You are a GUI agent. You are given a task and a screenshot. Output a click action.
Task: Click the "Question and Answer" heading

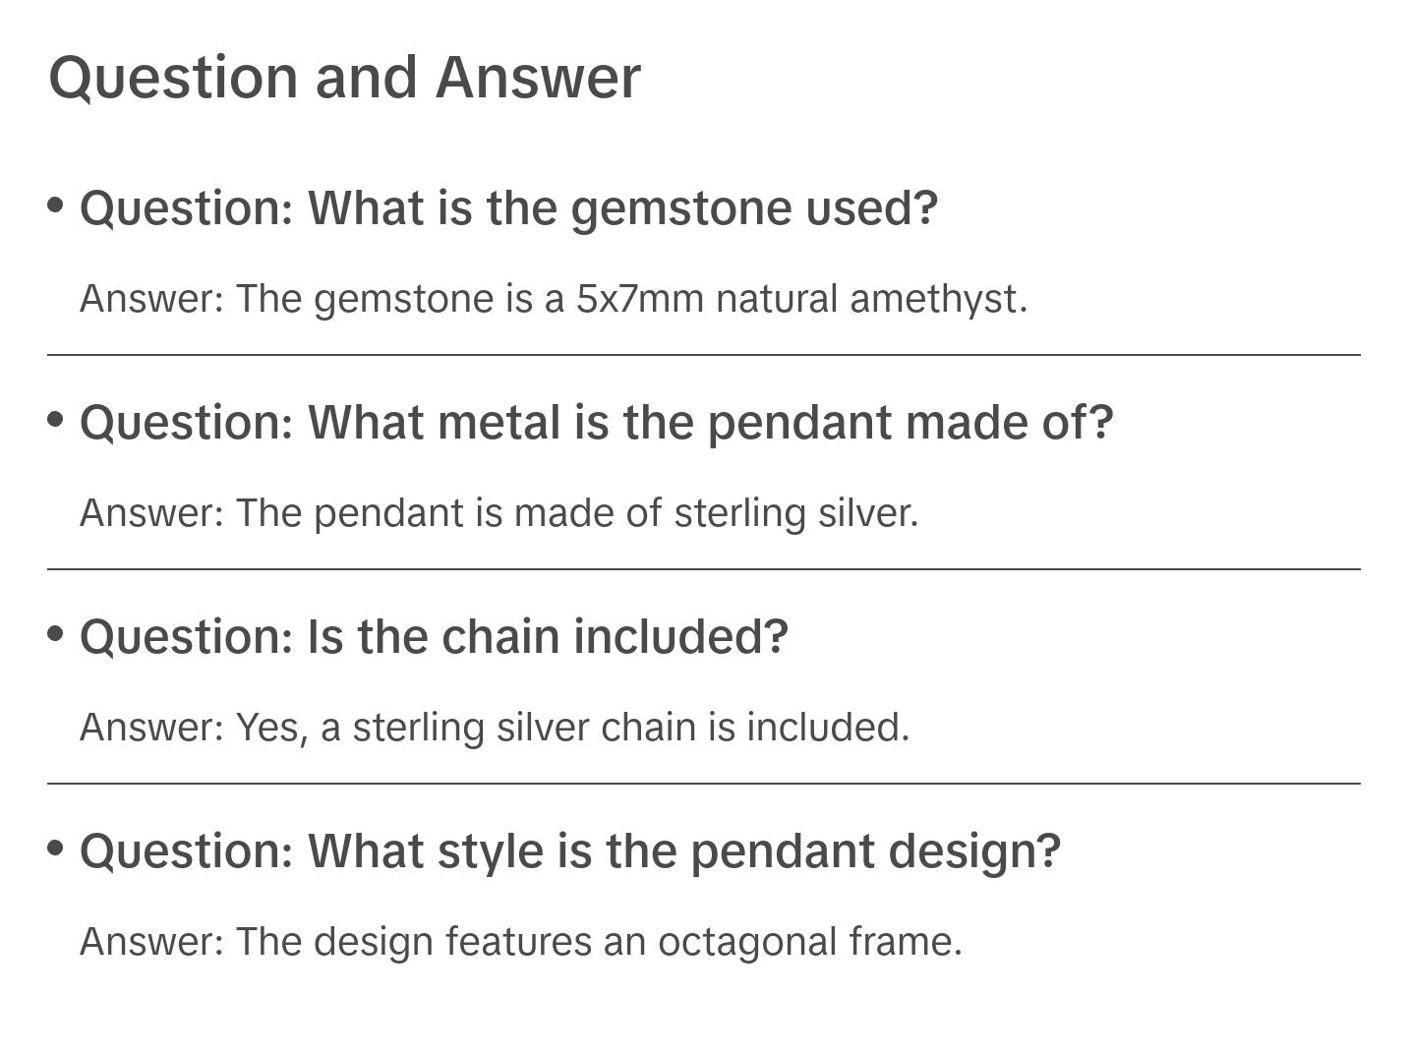pos(344,77)
